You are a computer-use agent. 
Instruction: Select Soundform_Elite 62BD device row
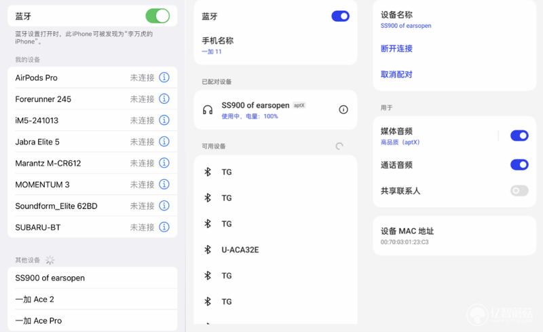(x=92, y=206)
